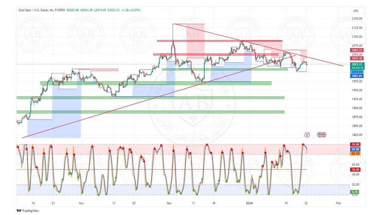Screen dimensions: 382x215
Task: Click the 40.00 oscillator scale label
Action: coord(355,175)
